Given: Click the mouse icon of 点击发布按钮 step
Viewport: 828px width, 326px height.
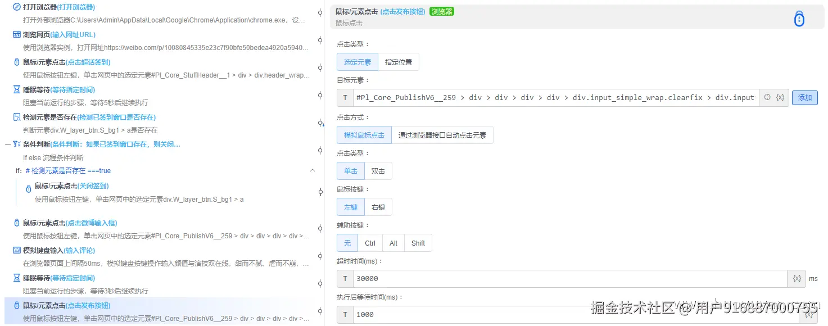Looking at the screenshot, I should (16, 305).
